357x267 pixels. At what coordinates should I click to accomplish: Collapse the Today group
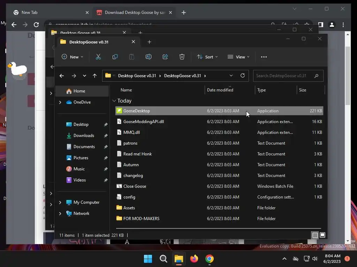114,100
